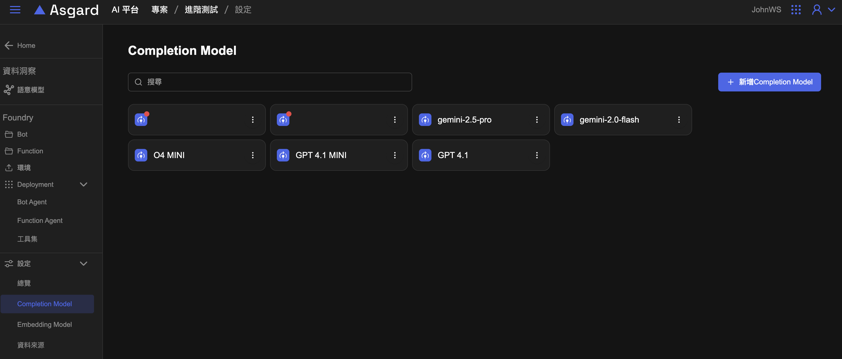
Task: Collapse the 設定 section chevron
Action: (x=84, y=264)
